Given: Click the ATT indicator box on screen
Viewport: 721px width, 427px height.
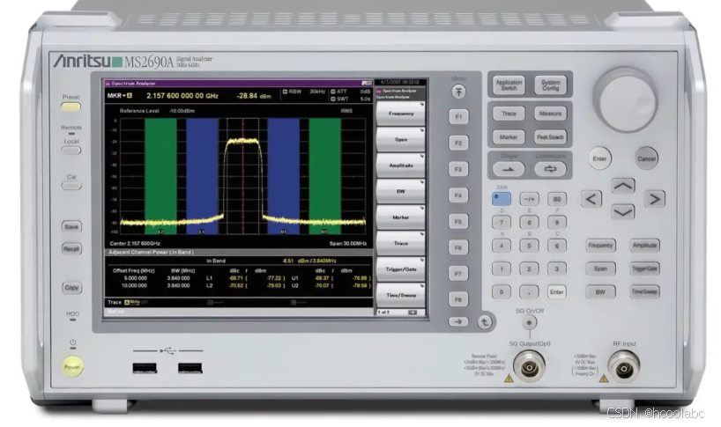Looking at the screenshot, I should point(333,92).
